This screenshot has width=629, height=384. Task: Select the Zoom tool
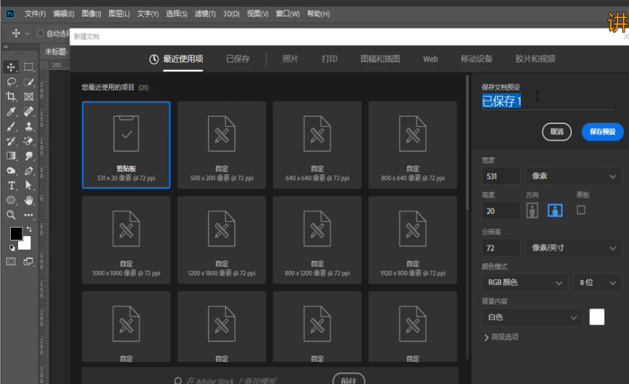tap(11, 215)
